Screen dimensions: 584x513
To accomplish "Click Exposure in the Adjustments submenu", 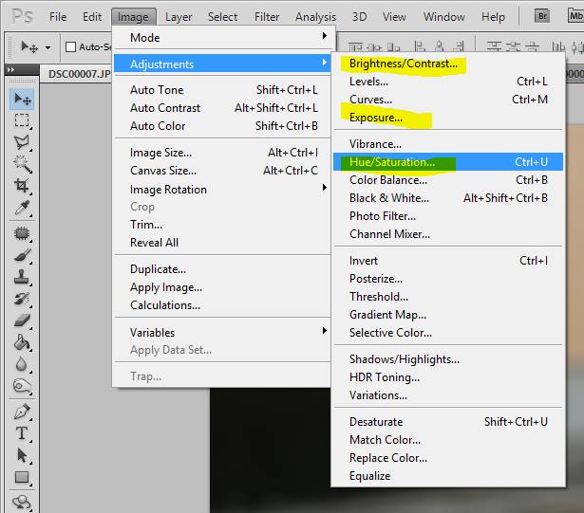I will point(375,118).
